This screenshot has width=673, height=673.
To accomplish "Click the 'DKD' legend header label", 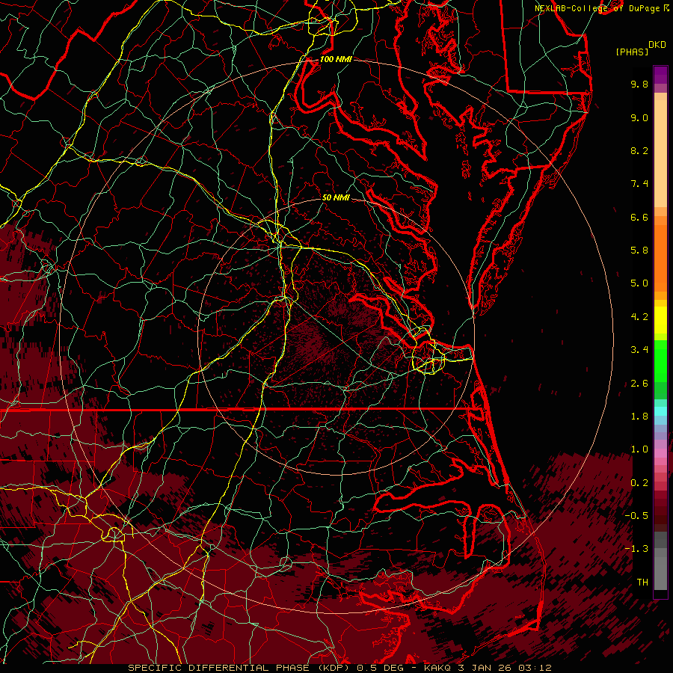I will (x=657, y=45).
